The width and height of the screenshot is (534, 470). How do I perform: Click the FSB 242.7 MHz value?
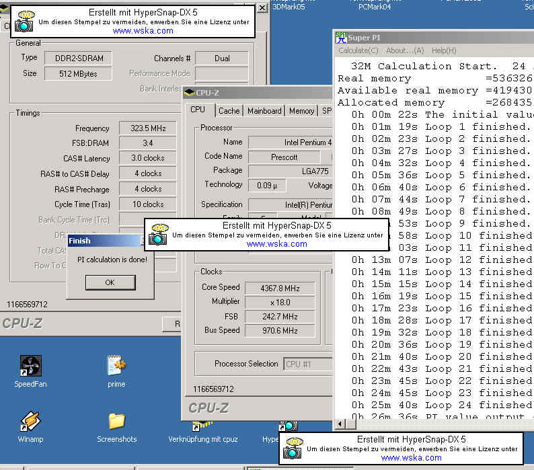280,317
